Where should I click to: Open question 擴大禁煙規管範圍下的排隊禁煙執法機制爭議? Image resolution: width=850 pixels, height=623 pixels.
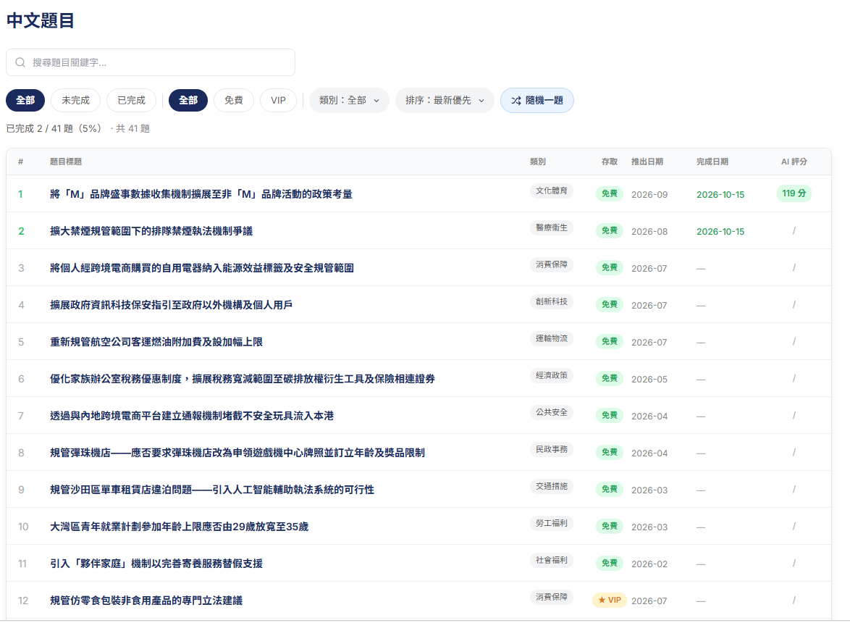click(151, 231)
